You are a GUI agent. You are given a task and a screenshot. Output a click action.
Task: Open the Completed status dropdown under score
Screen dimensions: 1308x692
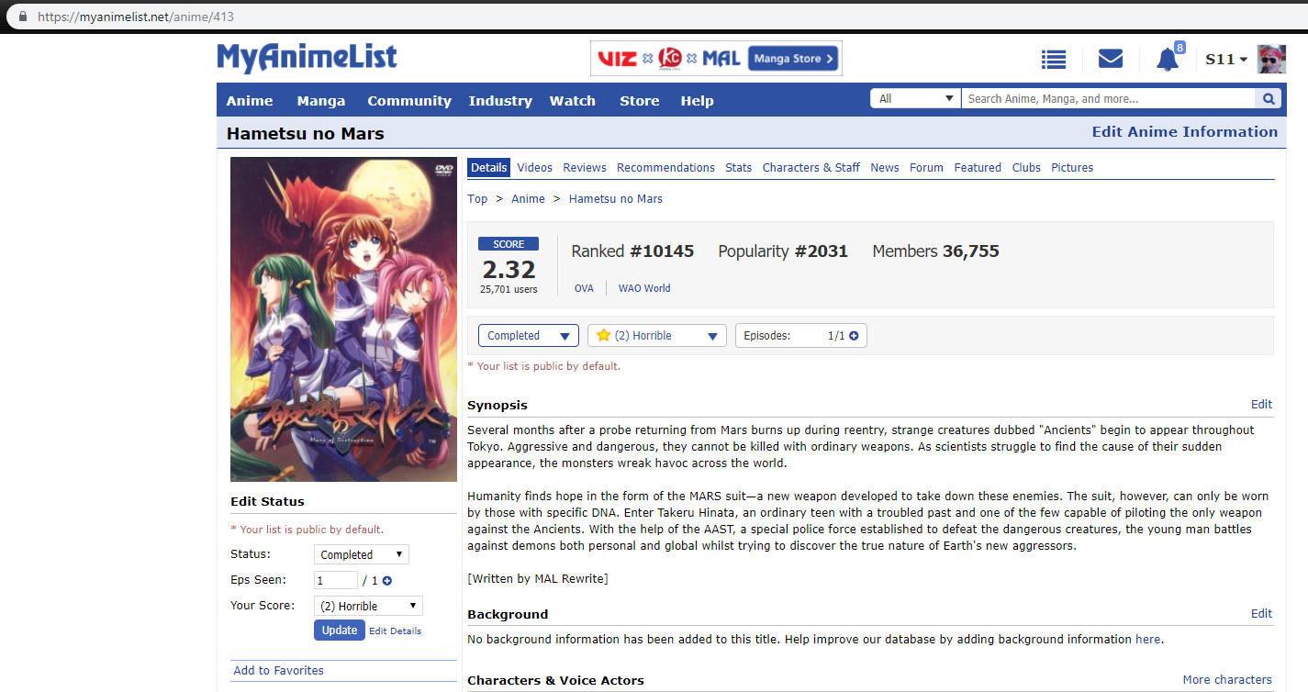[x=529, y=336]
